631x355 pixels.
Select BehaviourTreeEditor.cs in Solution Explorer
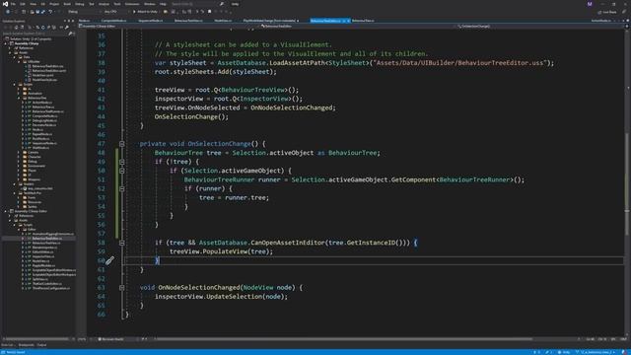[x=46, y=239]
